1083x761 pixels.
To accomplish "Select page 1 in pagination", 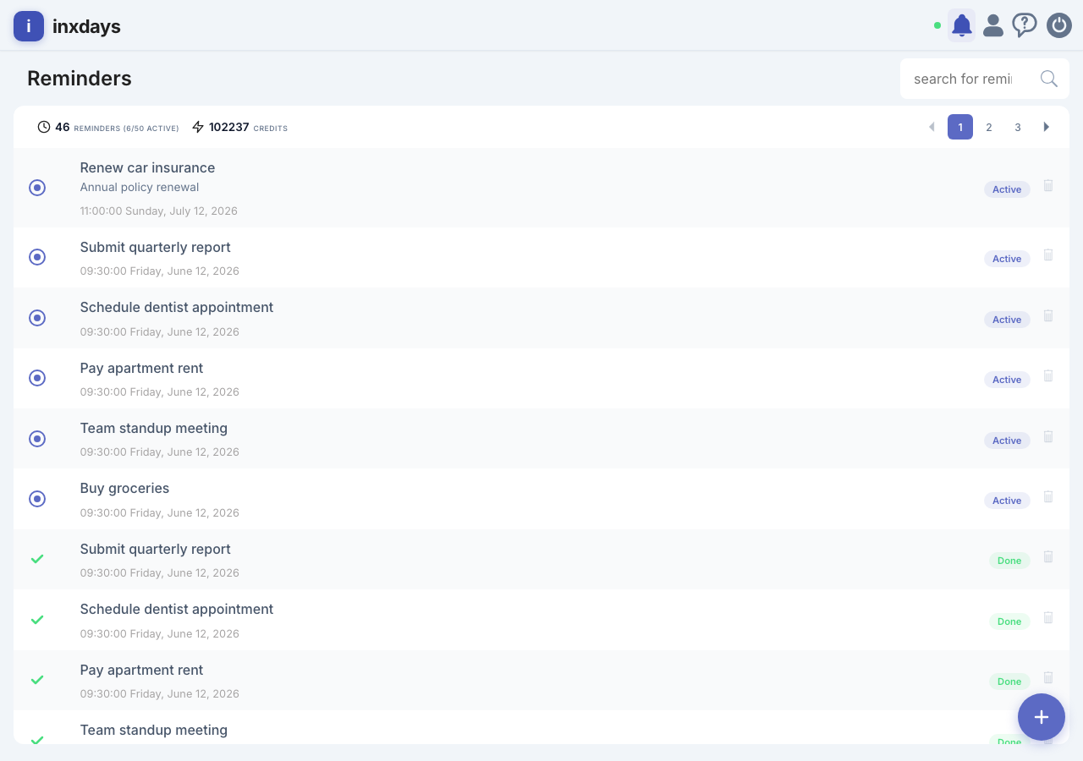I will pos(960,127).
